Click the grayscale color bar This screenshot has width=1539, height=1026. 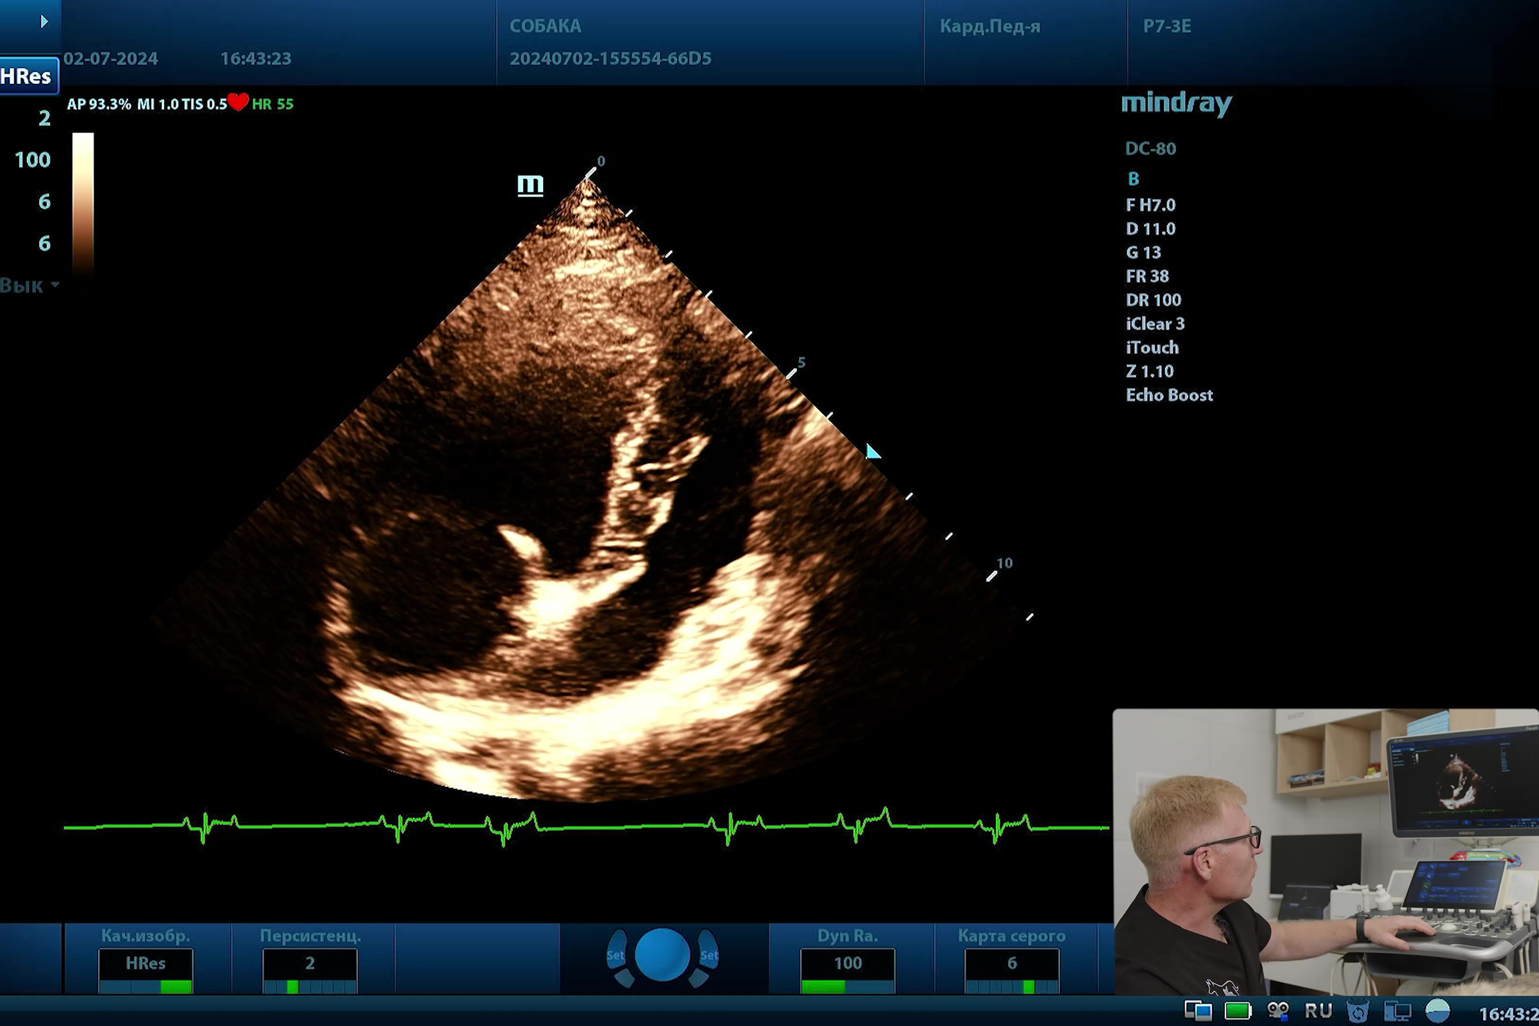[83, 203]
